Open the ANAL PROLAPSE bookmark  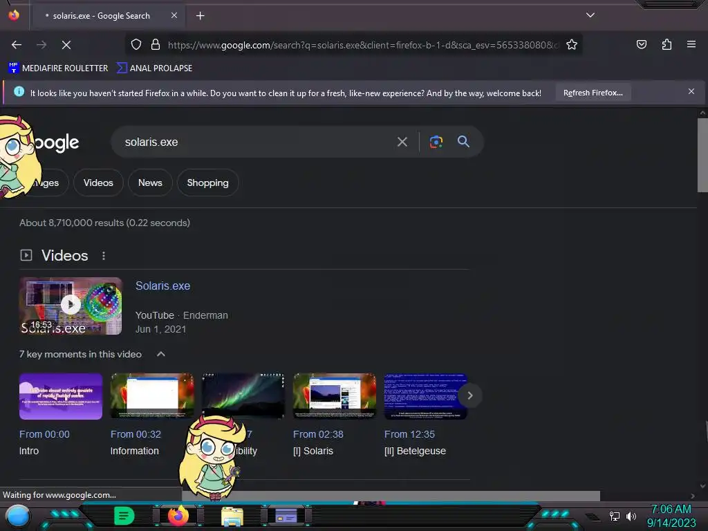(x=154, y=68)
